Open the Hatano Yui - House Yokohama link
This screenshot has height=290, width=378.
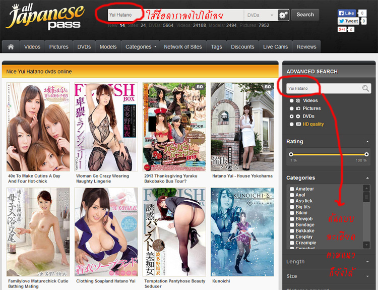(242, 176)
